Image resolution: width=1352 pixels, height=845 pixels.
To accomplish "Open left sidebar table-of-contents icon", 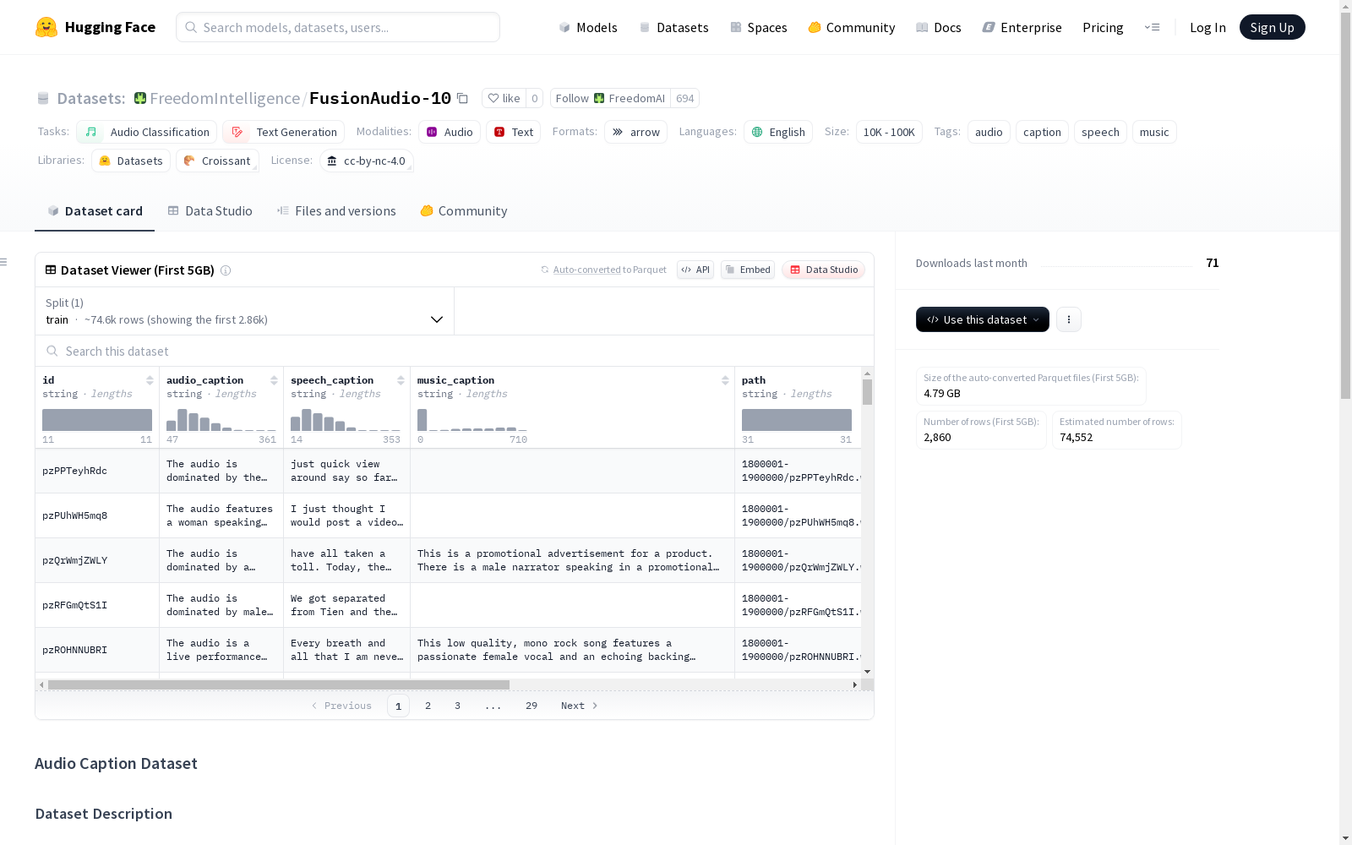I will pyautogui.click(x=3, y=262).
